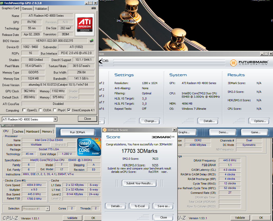Switch to the Graphics Card tab
This screenshot has height=221, width=273.
(x=11, y=8)
